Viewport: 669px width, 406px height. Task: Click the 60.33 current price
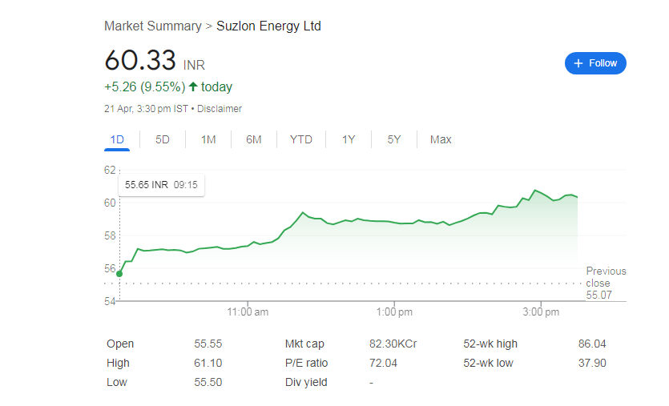coord(140,60)
